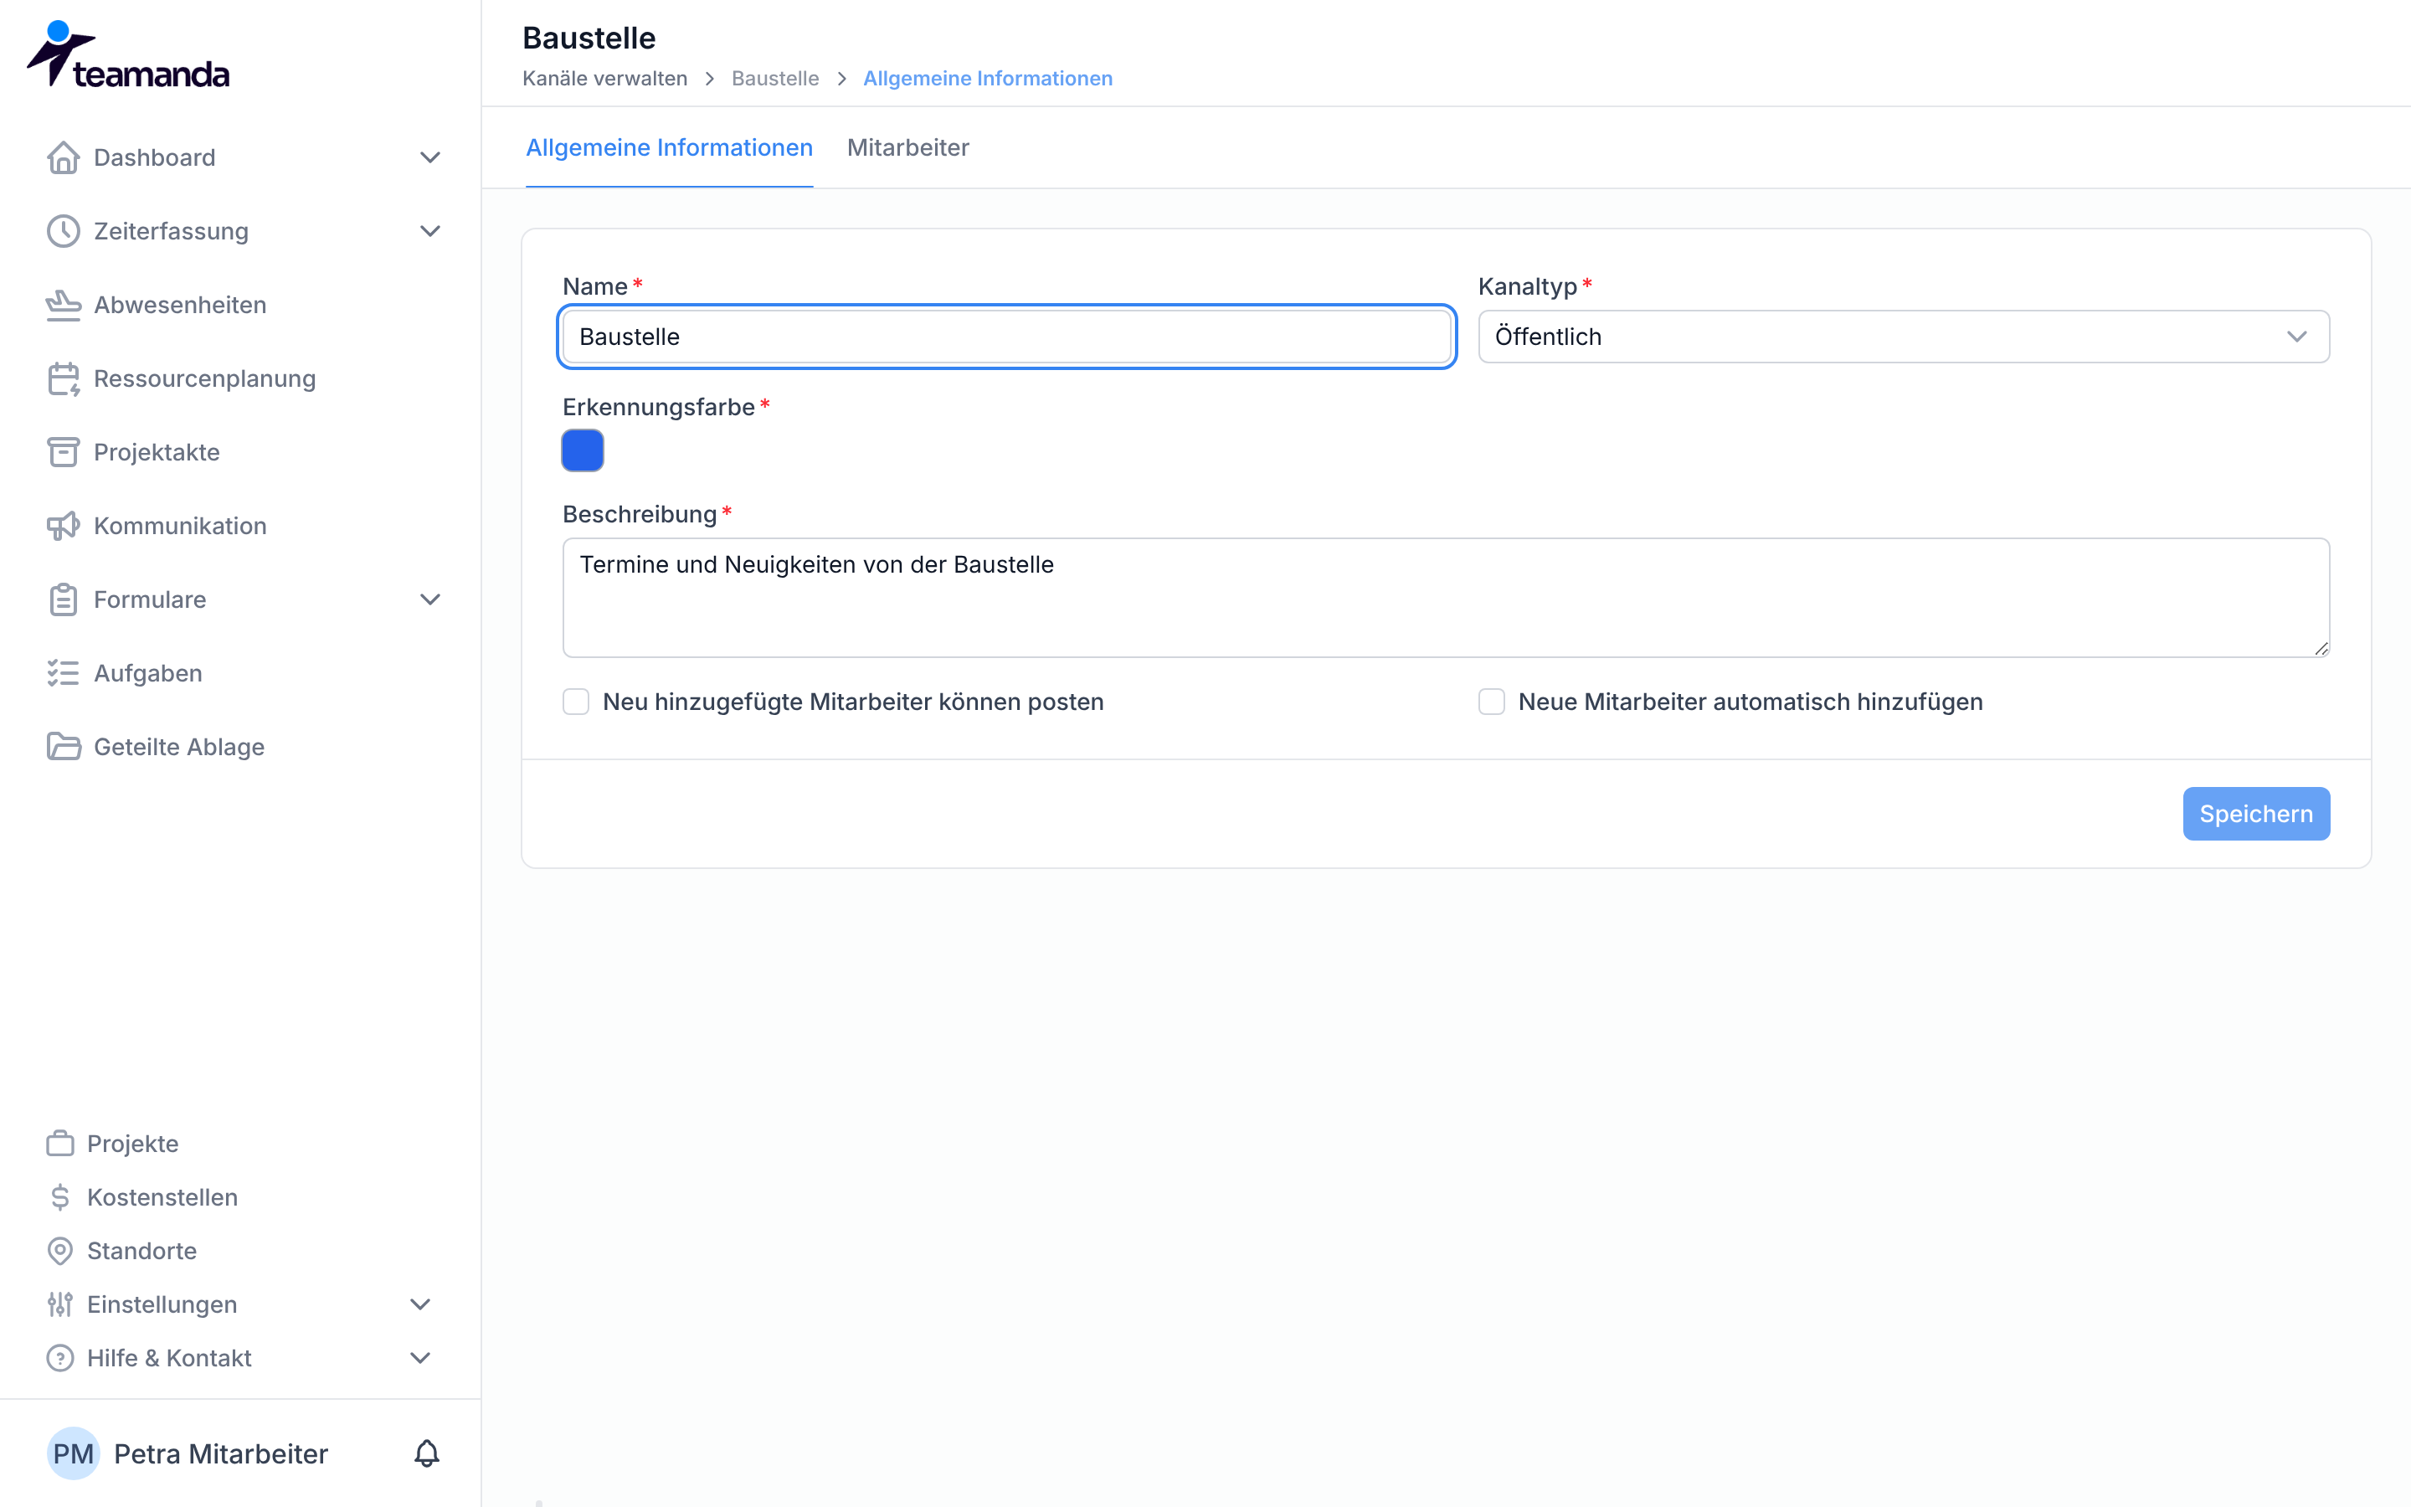Click the Baustelle breadcrumb link

[x=775, y=78]
